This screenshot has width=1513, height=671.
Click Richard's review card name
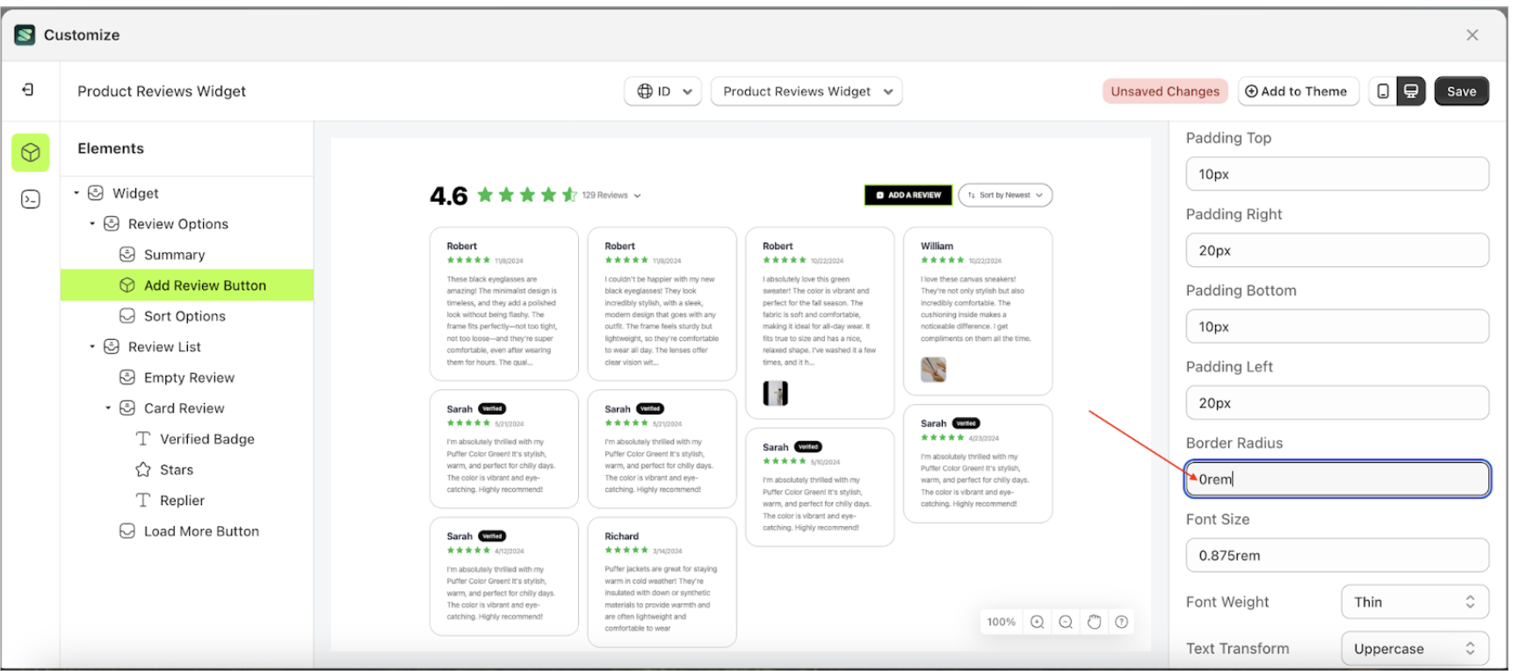621,536
